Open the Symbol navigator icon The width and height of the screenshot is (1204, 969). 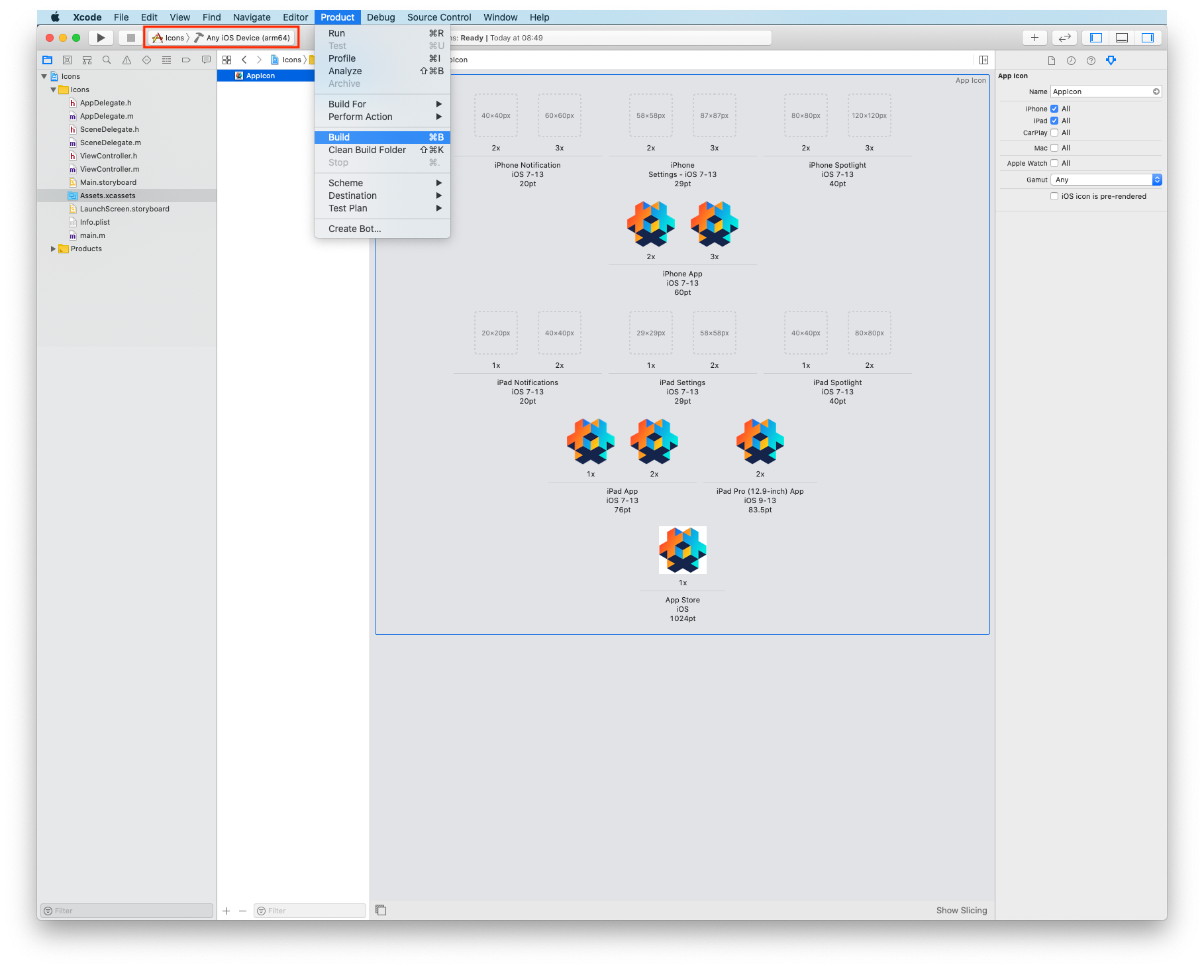tap(87, 60)
